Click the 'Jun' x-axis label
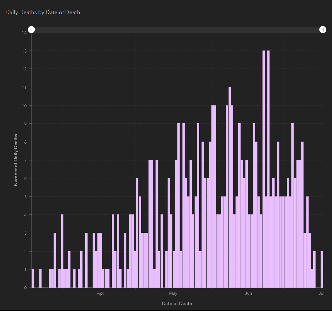The image size is (332, 311). pos(248,293)
